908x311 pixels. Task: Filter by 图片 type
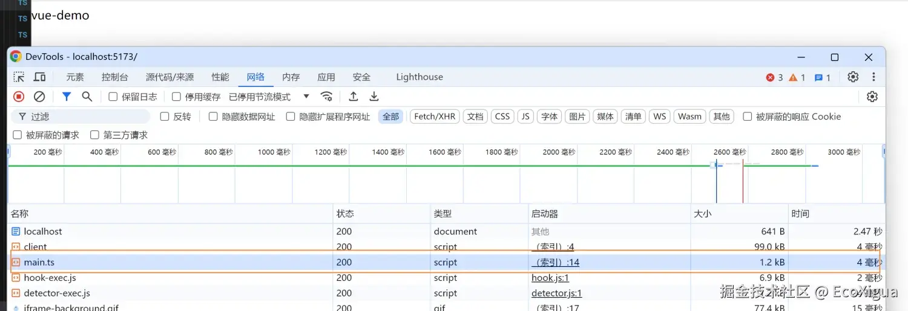(x=577, y=117)
